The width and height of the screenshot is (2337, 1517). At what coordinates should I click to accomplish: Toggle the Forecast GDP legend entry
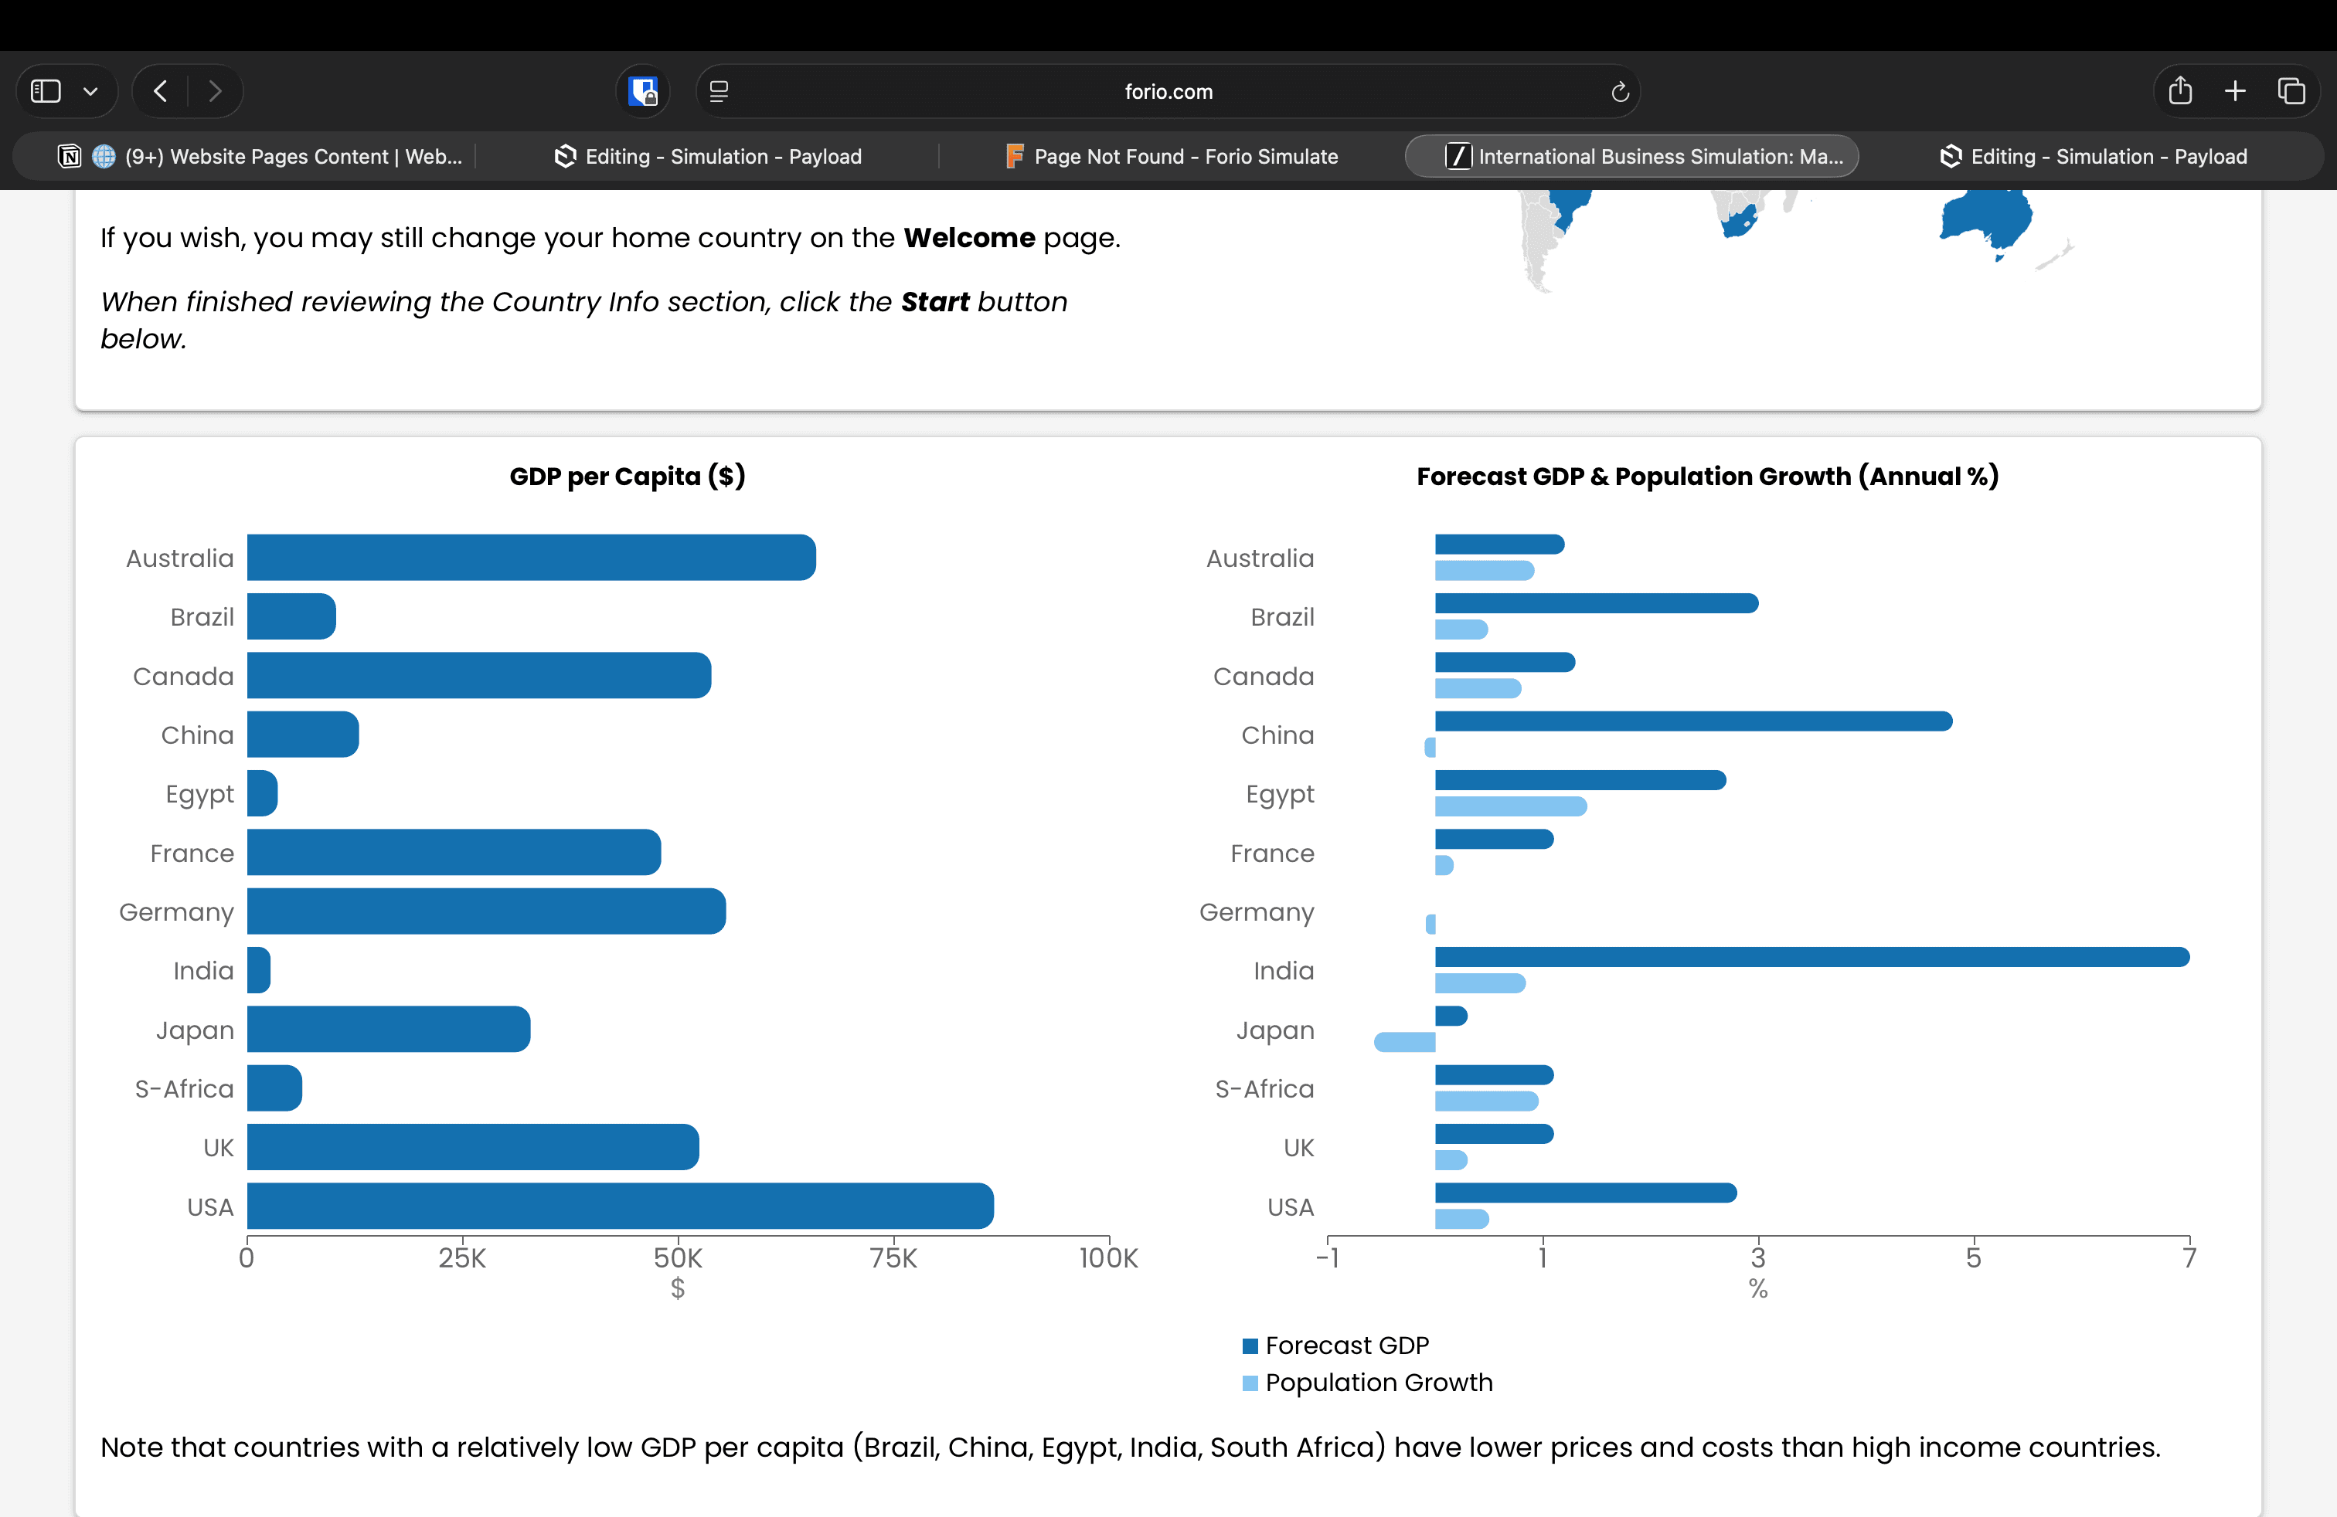point(1346,1344)
